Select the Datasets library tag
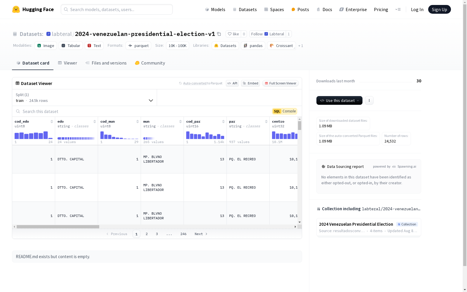Viewport: 467px width, 292px height. tap(225, 46)
